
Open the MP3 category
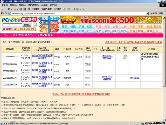(90, 31)
